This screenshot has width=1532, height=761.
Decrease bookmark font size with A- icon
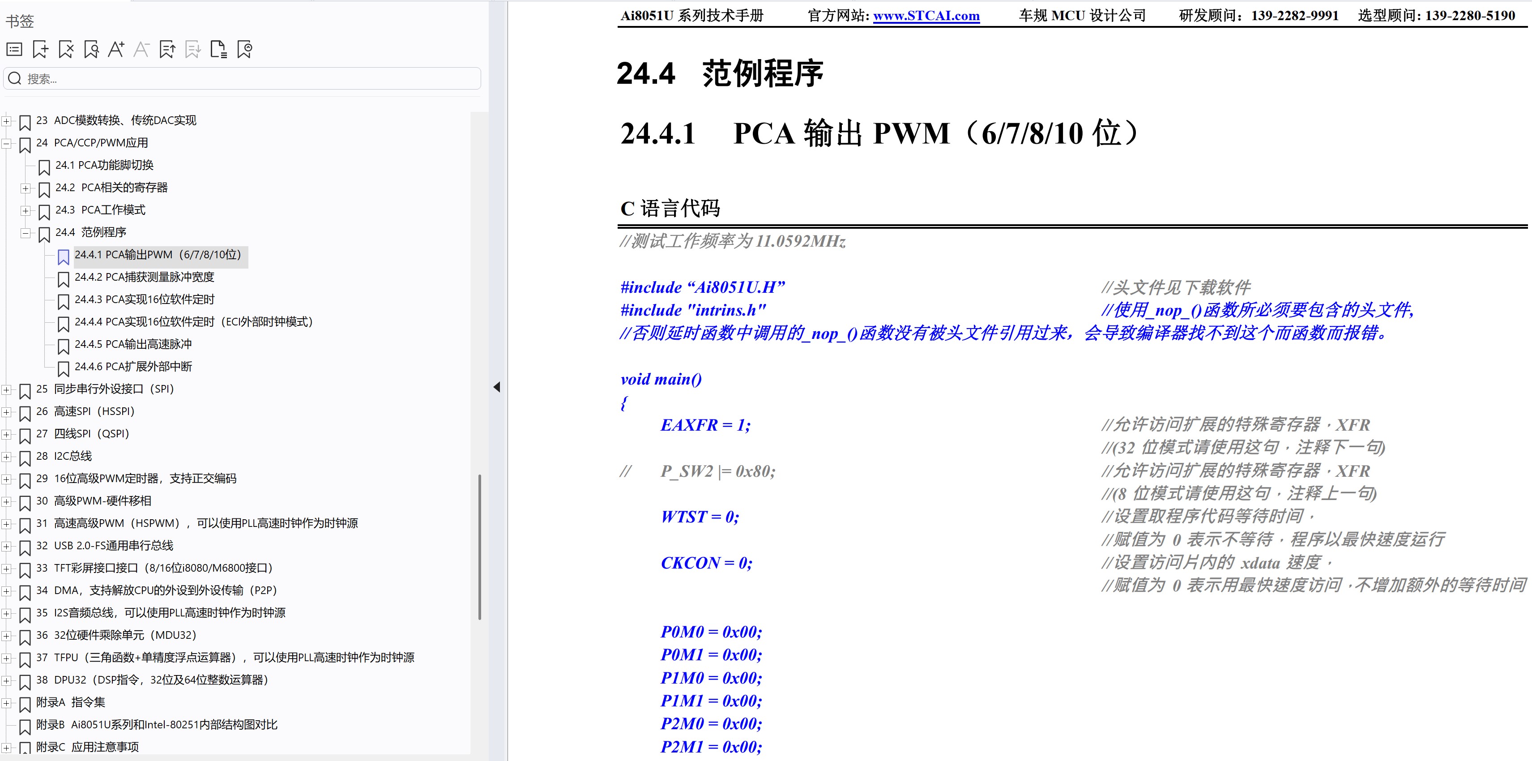(141, 49)
